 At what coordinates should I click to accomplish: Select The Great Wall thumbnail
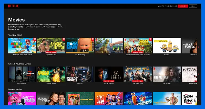[x=138, y=74]
